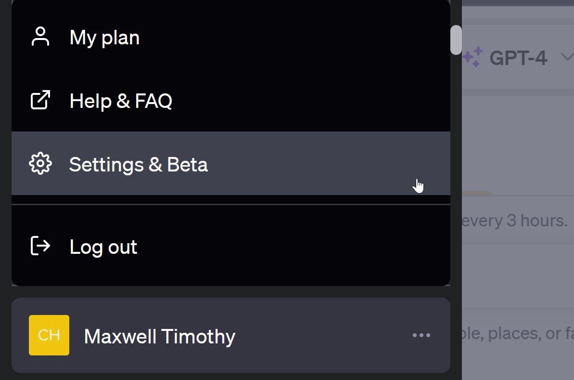The image size is (574, 380).
Task: Click the GPT-4 label in the header
Action: click(x=518, y=58)
